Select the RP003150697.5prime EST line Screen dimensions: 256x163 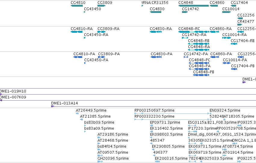click(x=172, y=113)
